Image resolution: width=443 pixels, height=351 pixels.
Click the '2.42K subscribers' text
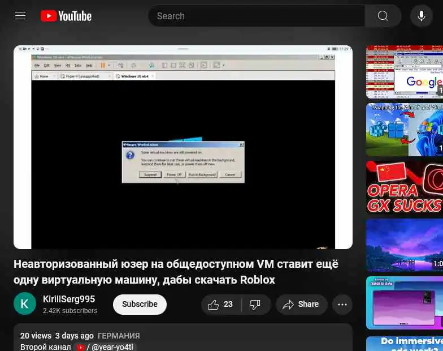(x=70, y=310)
